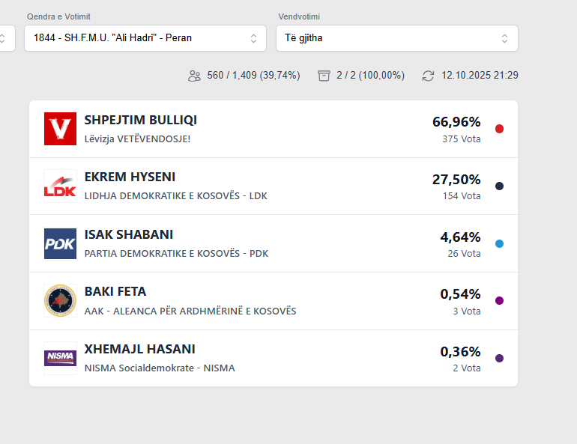Image resolution: width=577 pixels, height=444 pixels.
Task: Click the voter turnout people icon
Action: click(195, 76)
